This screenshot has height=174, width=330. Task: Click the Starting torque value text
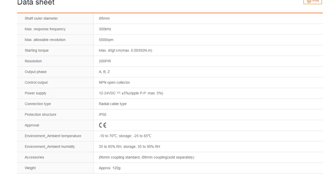tap(125, 50)
